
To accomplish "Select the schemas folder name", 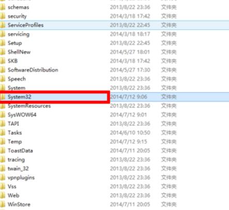I will [19, 7].
